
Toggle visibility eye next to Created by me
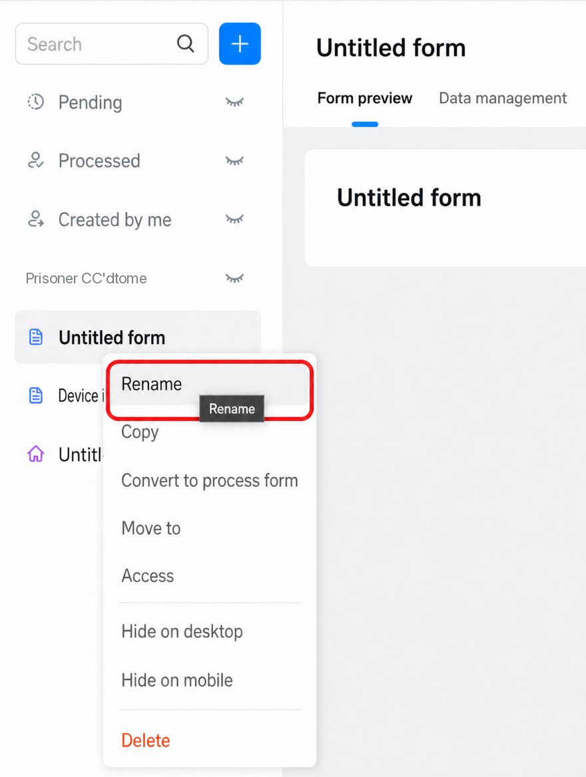click(234, 220)
